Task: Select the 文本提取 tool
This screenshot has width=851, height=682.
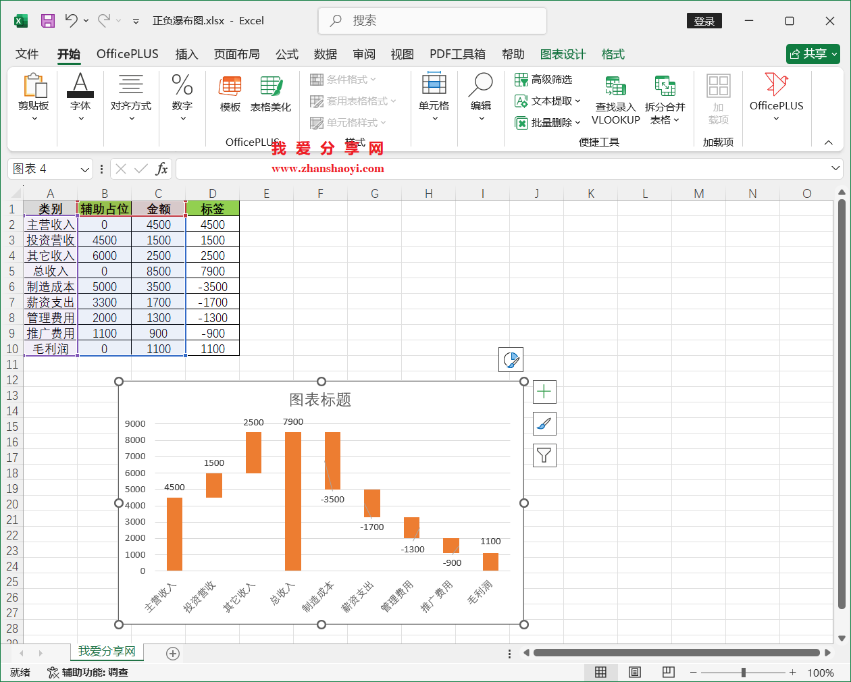Action: coord(546,101)
